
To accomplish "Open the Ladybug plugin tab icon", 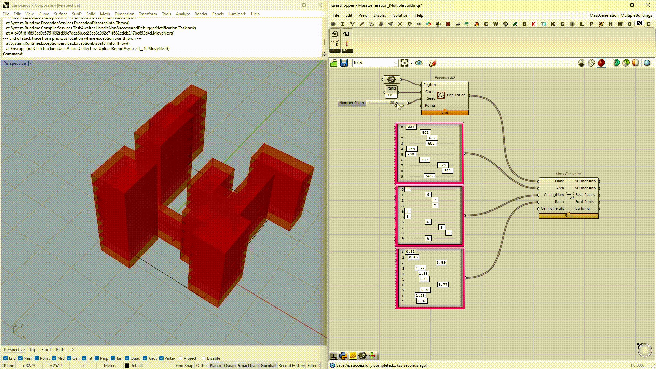I will pyautogui.click(x=448, y=24).
